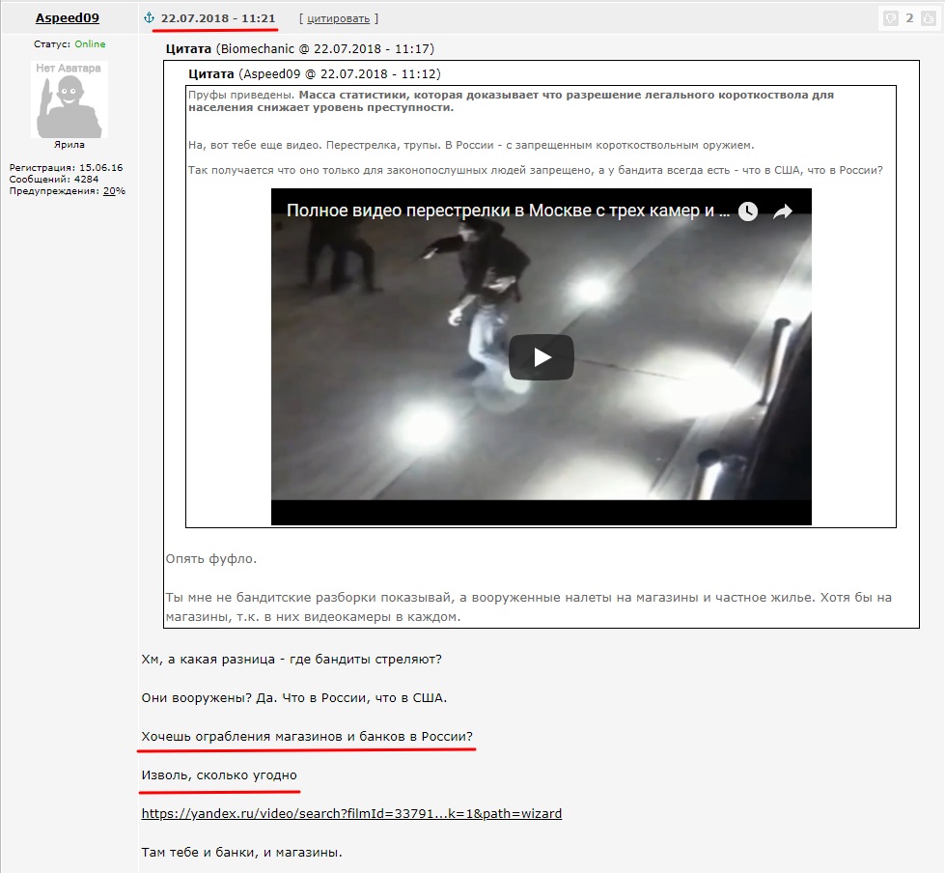Image resolution: width=945 pixels, height=873 pixels.
Task: Click the 20% warnings link
Action: pos(114,191)
